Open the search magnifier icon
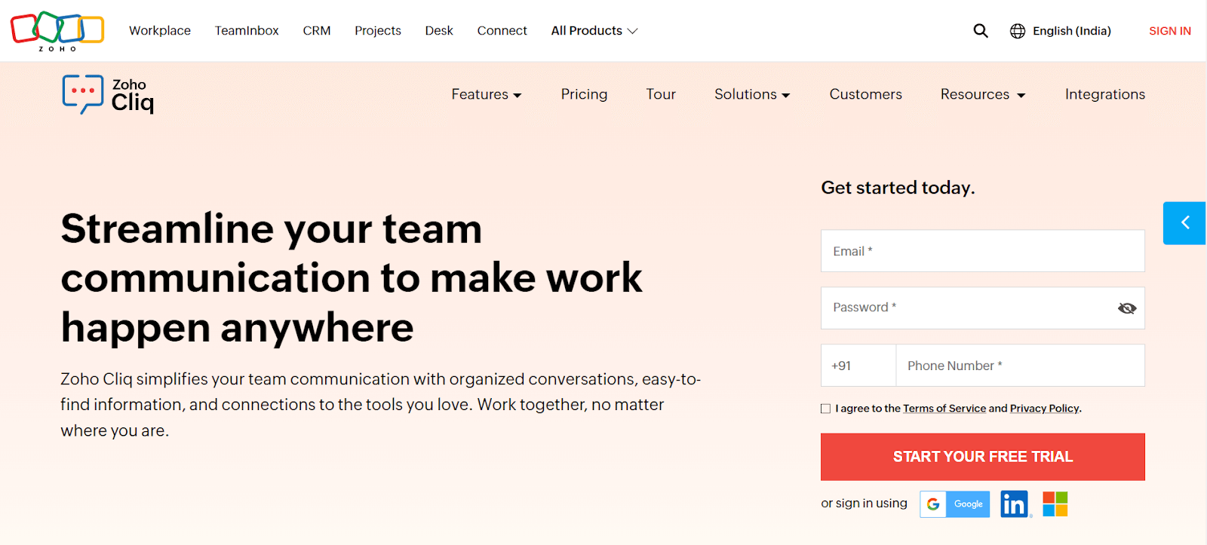The image size is (1207, 545). click(980, 31)
